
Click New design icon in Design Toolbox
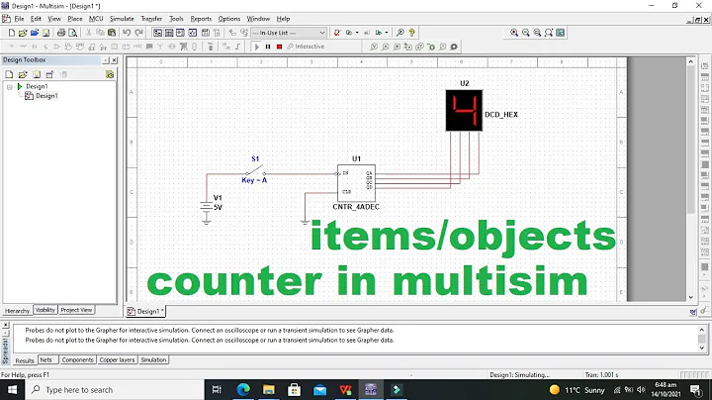(9, 74)
